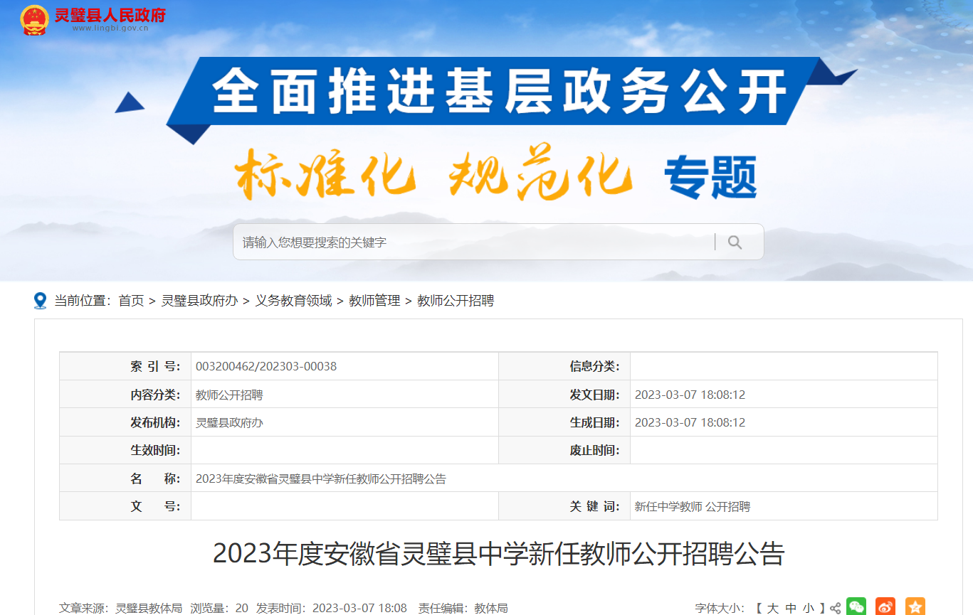Screen dimensions: 973x615
Task: Share article via Weibo icon
Action: click(885, 607)
